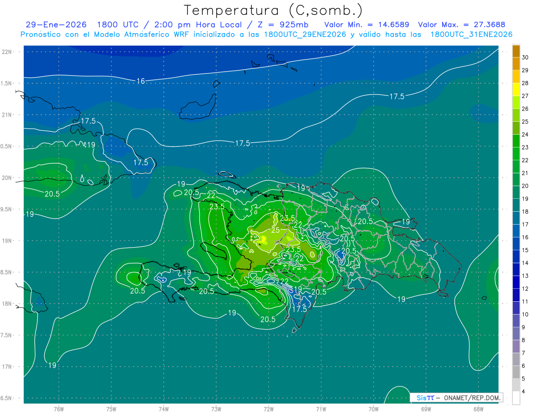
Task: Click the '68W' longitude axis label
Action: coord(478,409)
